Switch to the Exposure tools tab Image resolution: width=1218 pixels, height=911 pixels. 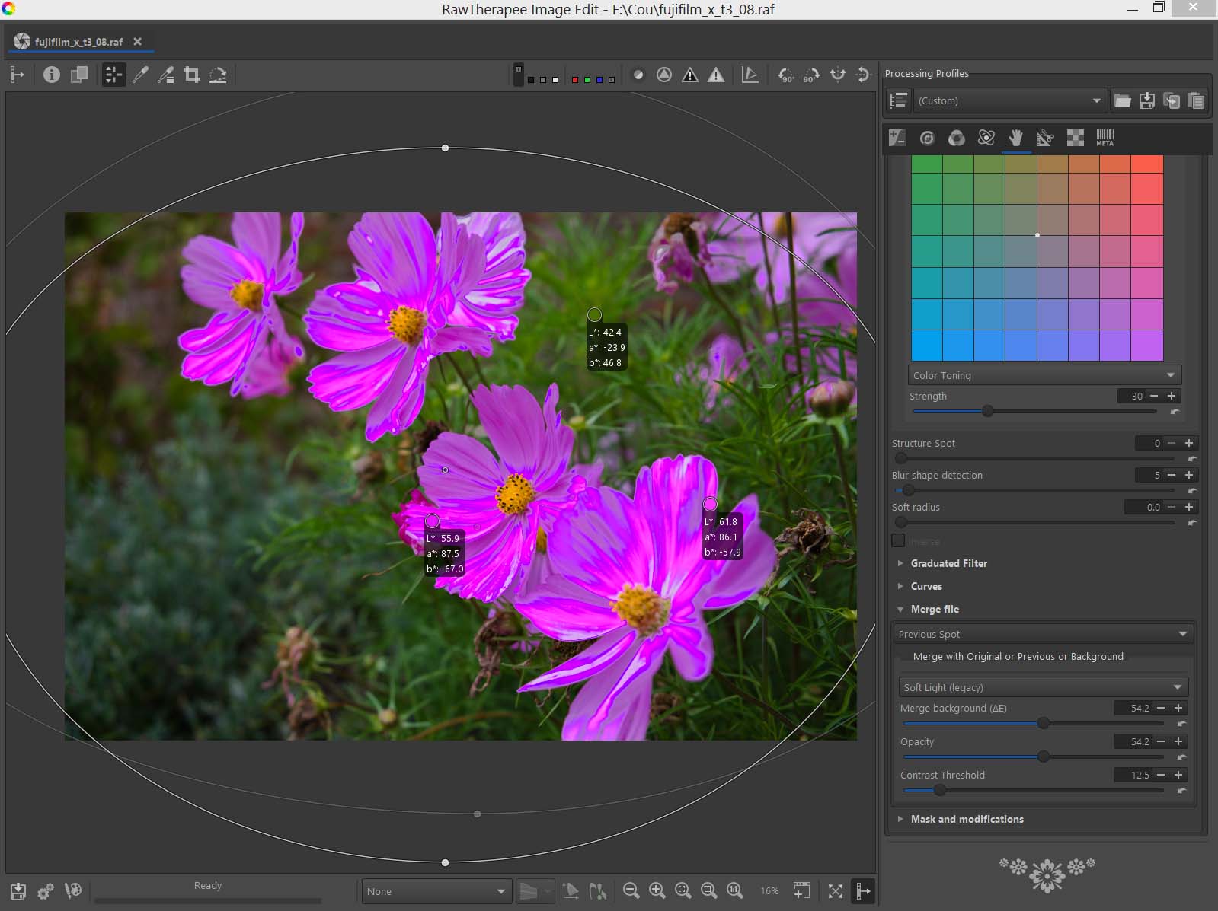click(897, 138)
